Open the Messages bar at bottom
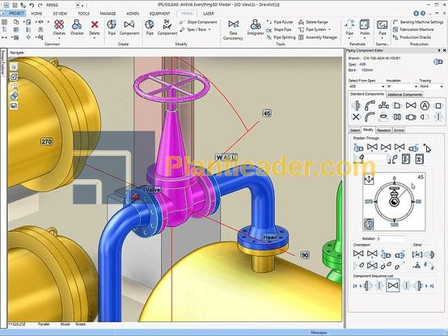 [319, 333]
